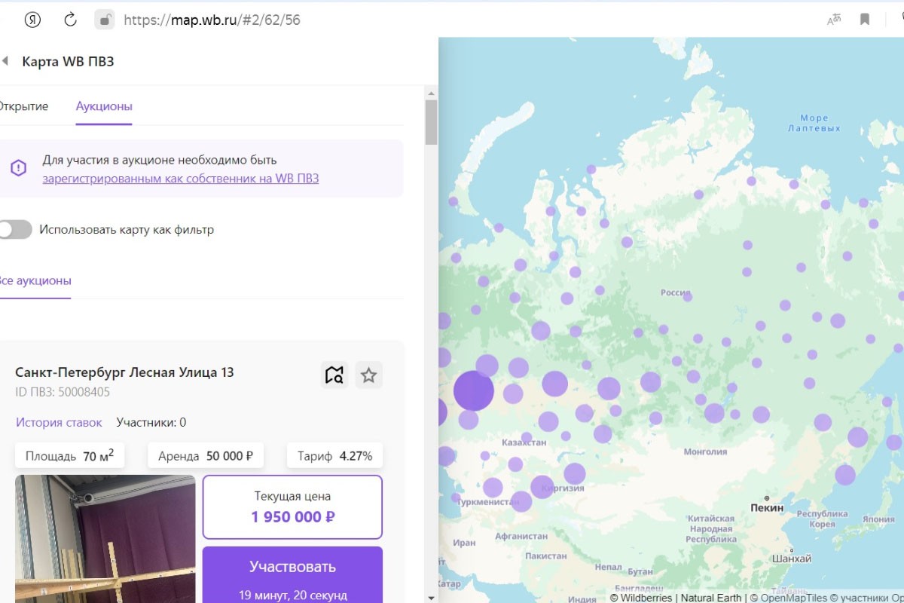Click the Карта WB ПВЗ header title
Viewport: 904px width, 603px height.
tap(68, 61)
